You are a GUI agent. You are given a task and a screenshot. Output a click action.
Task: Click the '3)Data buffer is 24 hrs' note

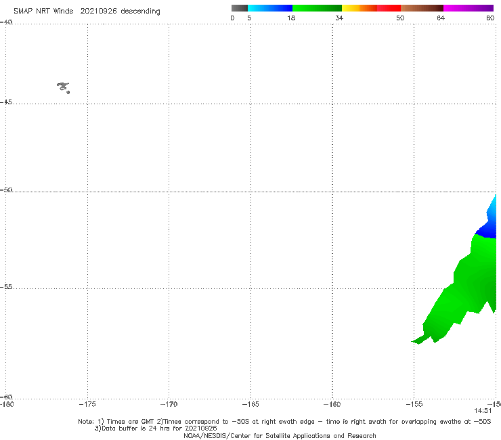[156, 428]
